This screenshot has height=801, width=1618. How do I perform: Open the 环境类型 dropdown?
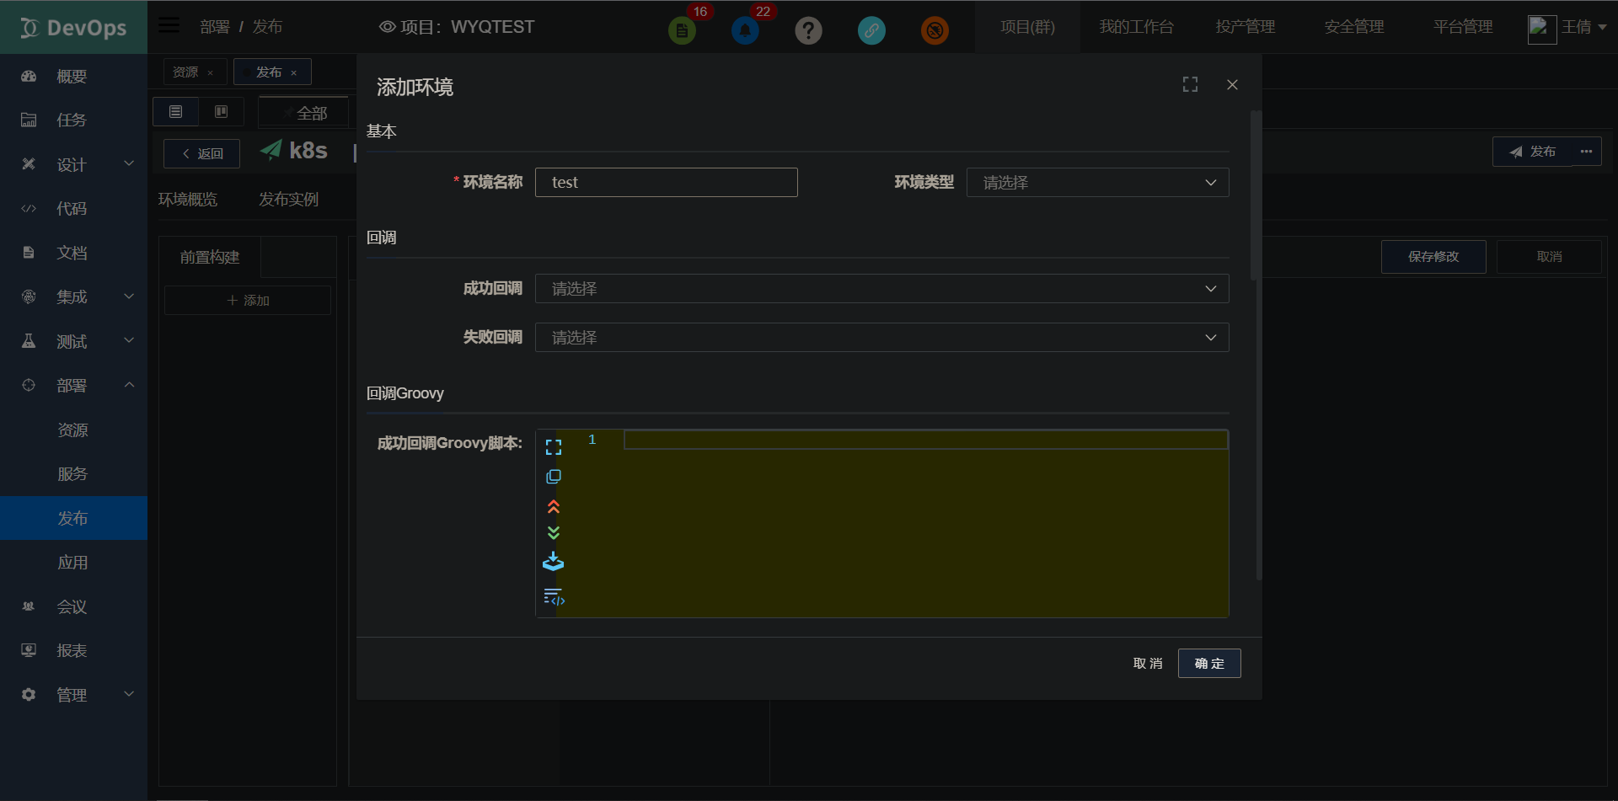coord(1096,183)
